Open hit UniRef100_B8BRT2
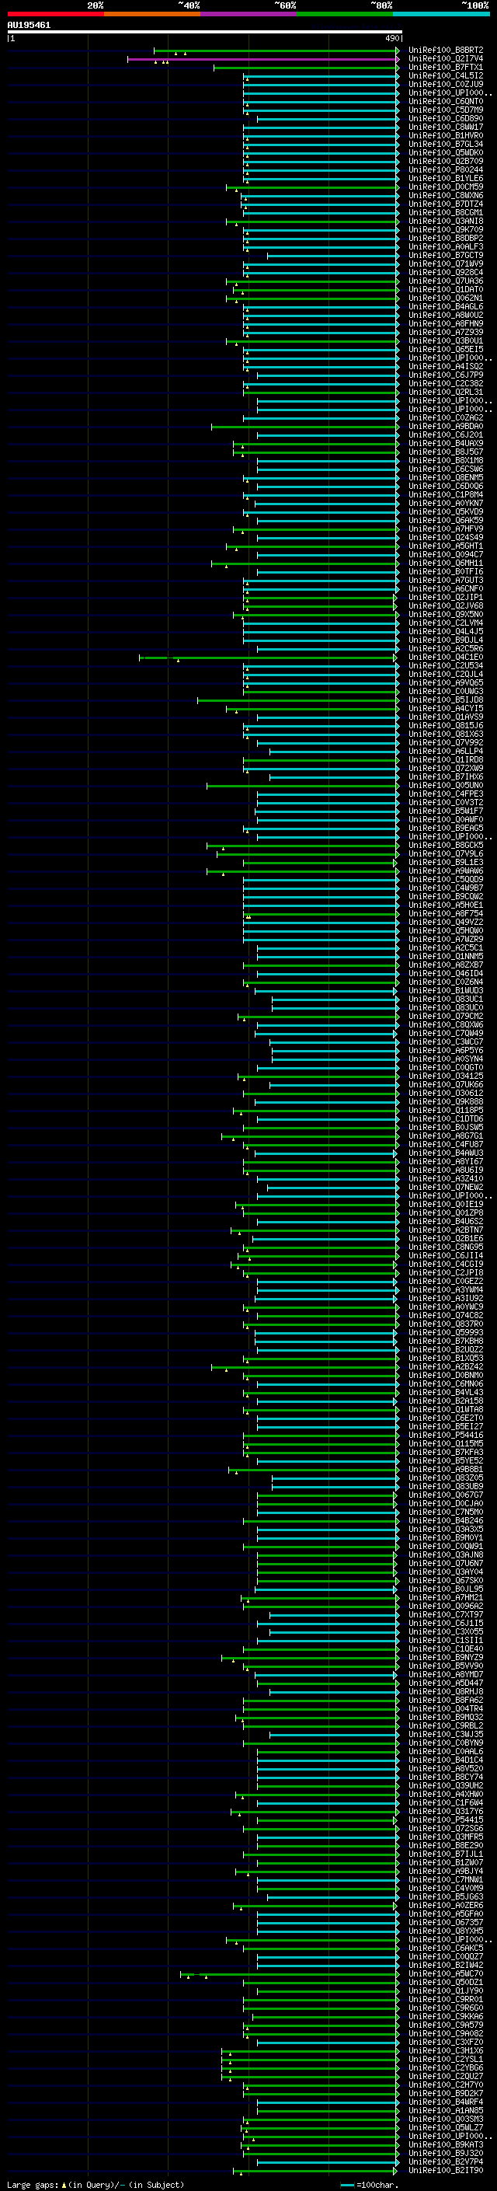 tap(445, 51)
